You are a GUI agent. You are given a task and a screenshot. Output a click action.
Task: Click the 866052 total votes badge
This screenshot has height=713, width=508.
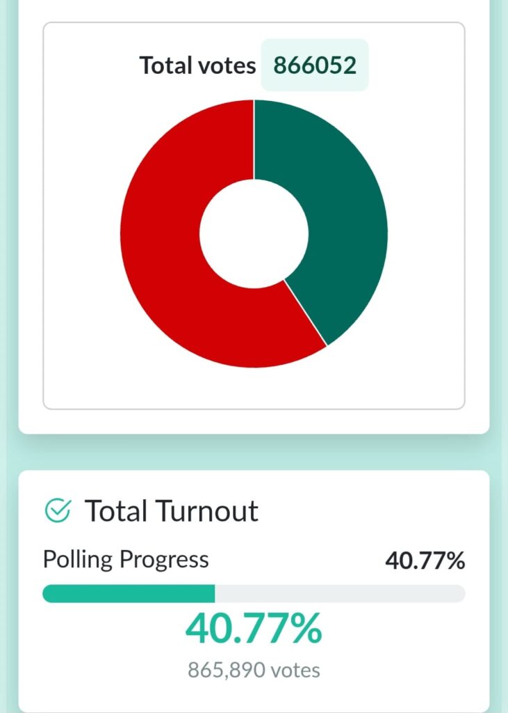tap(314, 65)
